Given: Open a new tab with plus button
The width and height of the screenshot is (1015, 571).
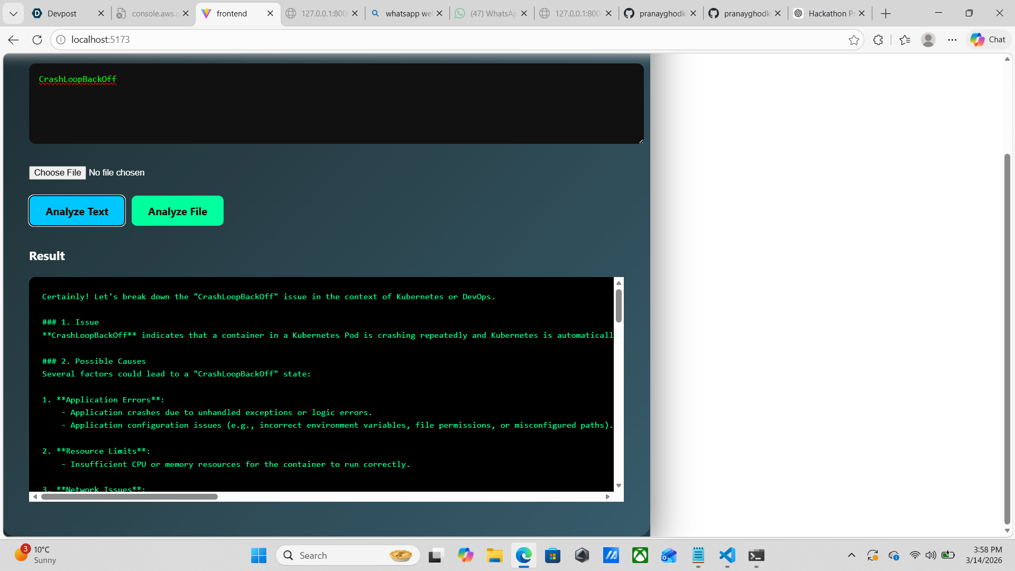Looking at the screenshot, I should click(886, 13).
